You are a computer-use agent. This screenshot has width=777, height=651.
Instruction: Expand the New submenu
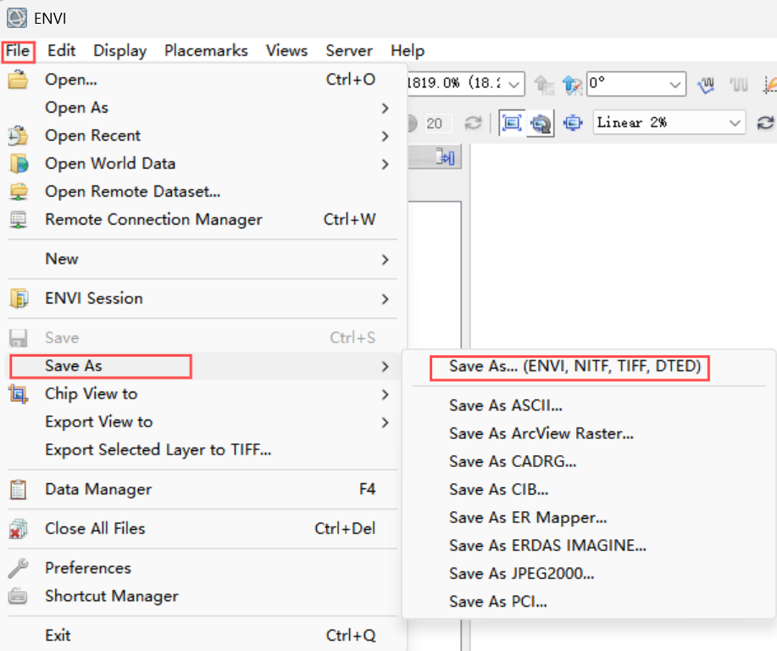[203, 259]
